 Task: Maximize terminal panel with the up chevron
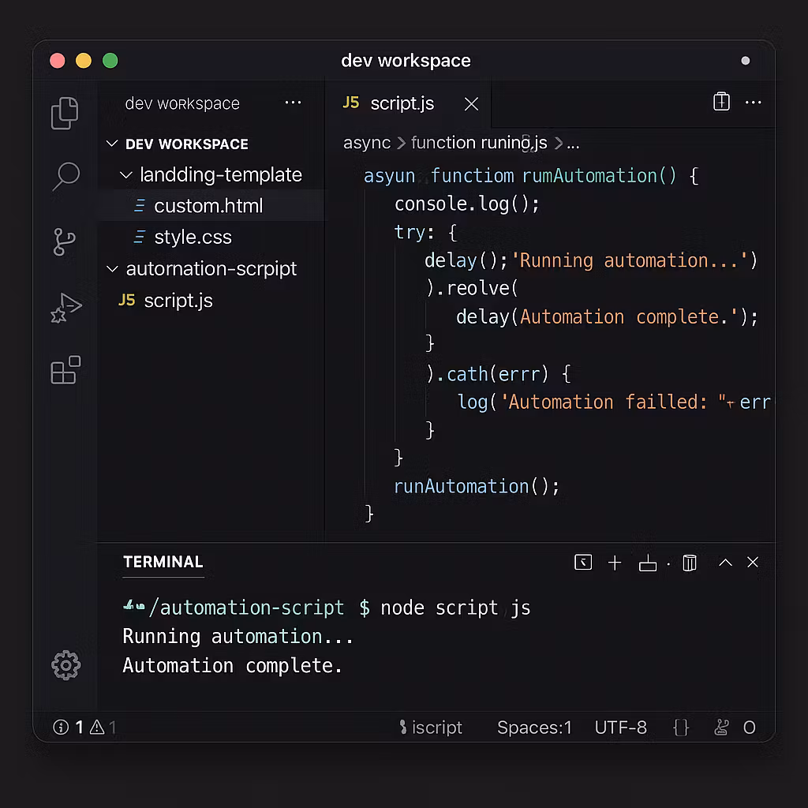[725, 563]
